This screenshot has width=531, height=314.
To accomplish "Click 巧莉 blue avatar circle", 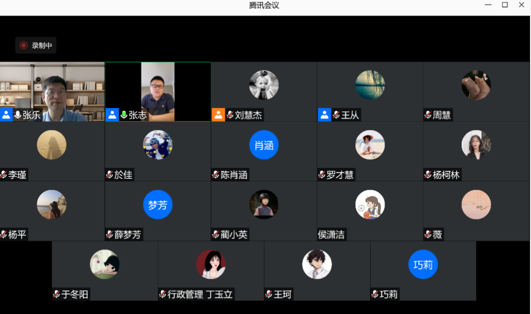I will [x=423, y=265].
